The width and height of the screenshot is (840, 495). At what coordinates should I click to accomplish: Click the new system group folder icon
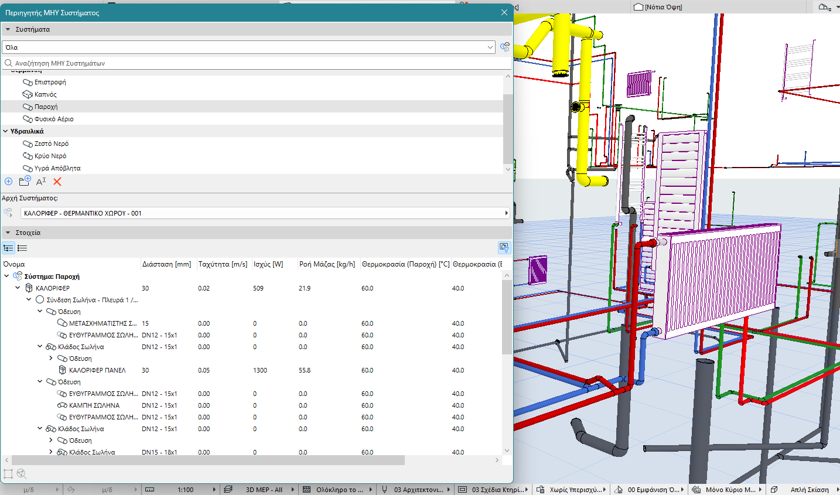(x=25, y=182)
